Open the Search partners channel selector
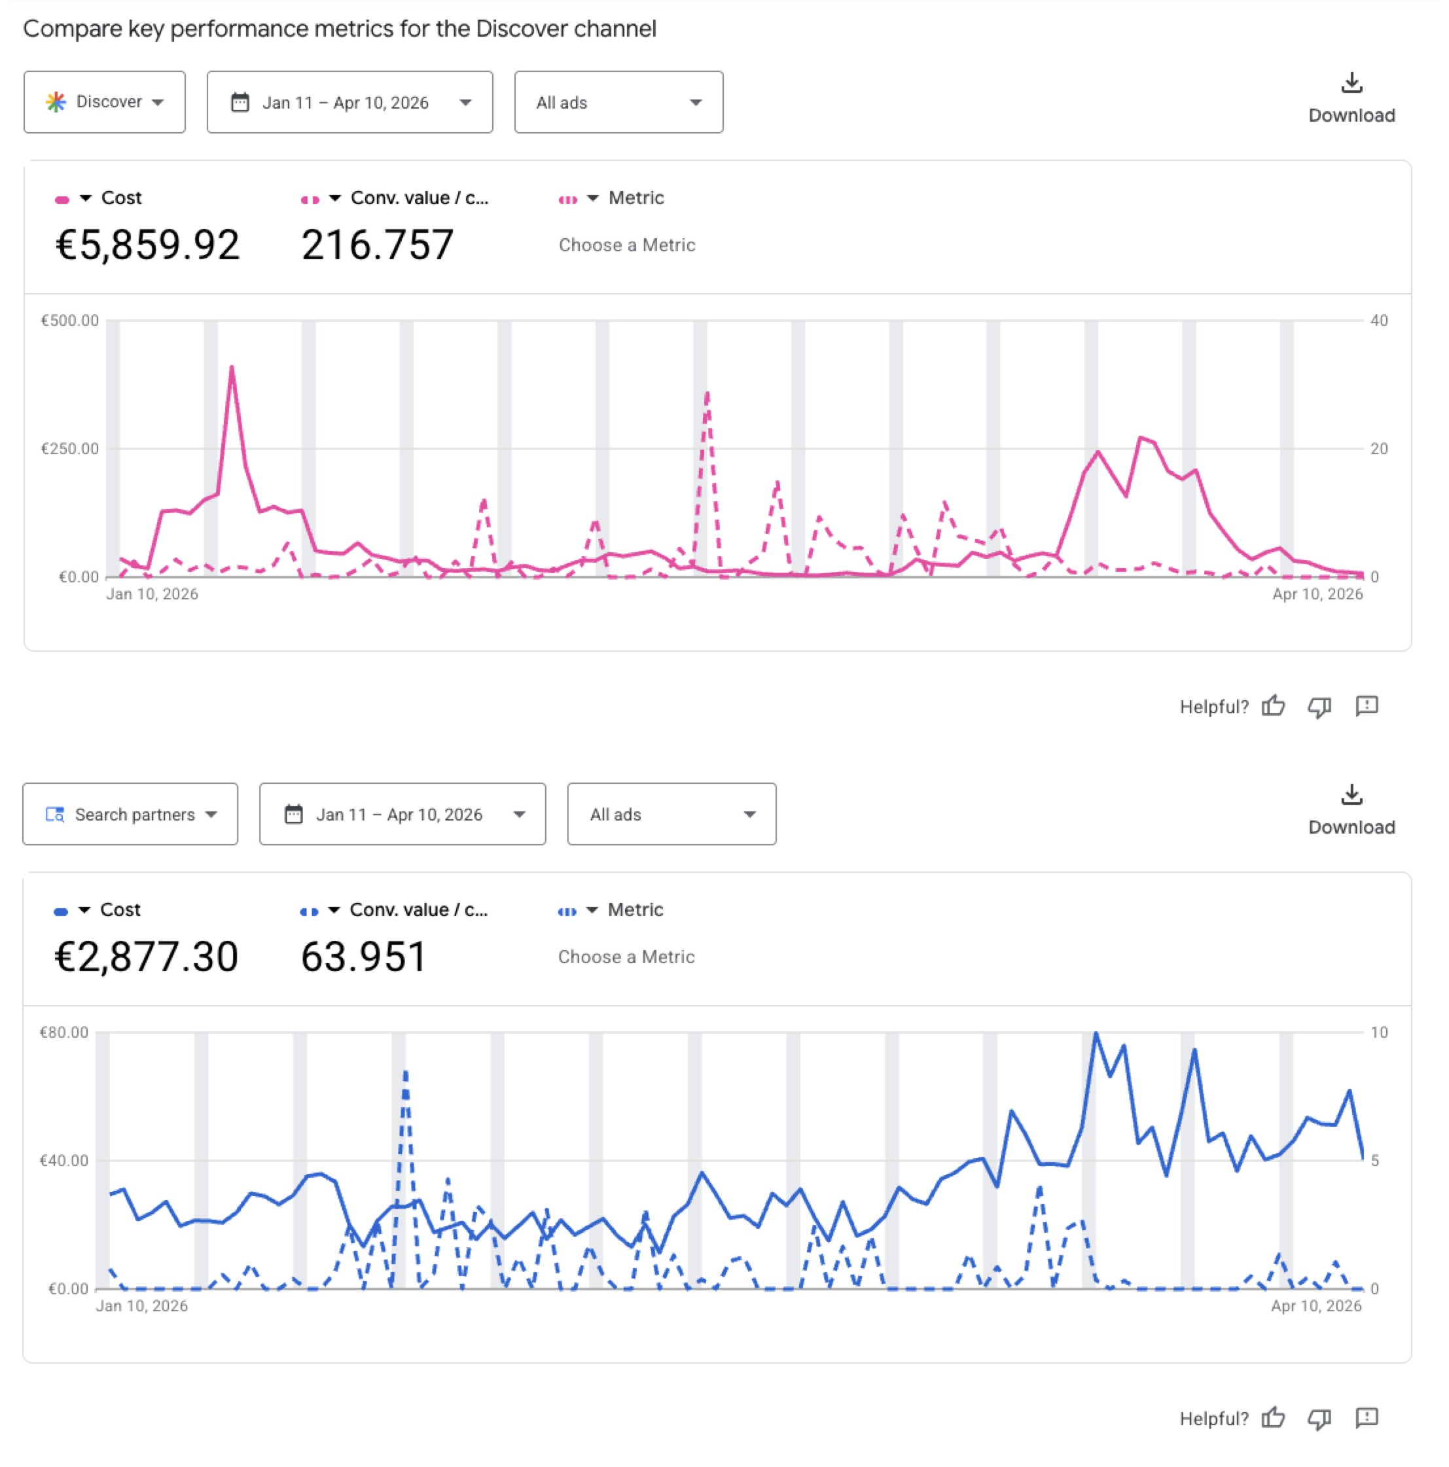 tap(130, 813)
